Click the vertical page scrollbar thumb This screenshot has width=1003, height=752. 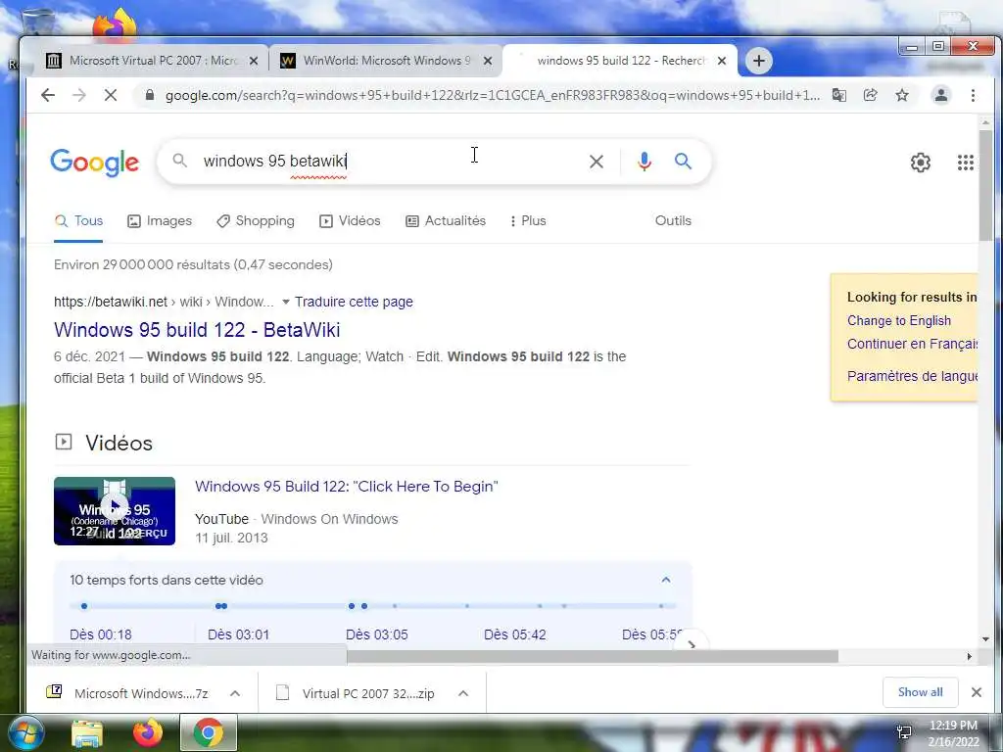(985, 185)
